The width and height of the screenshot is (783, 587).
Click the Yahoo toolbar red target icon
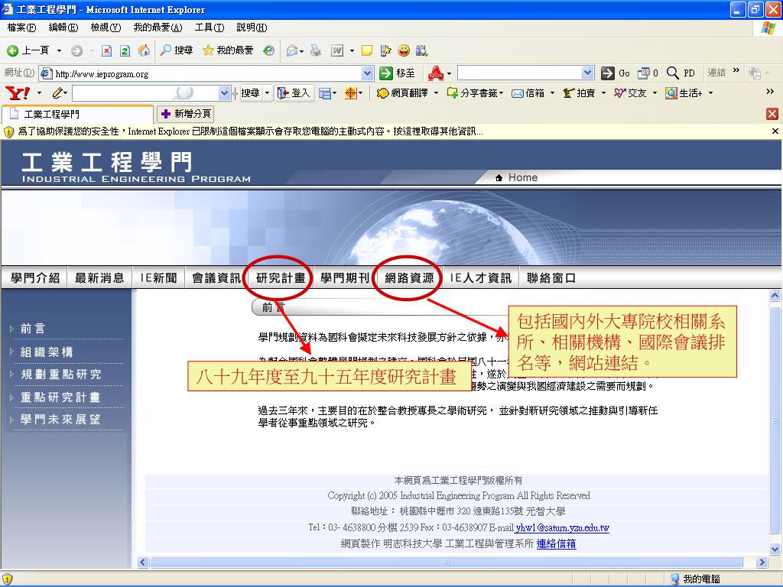(350, 92)
